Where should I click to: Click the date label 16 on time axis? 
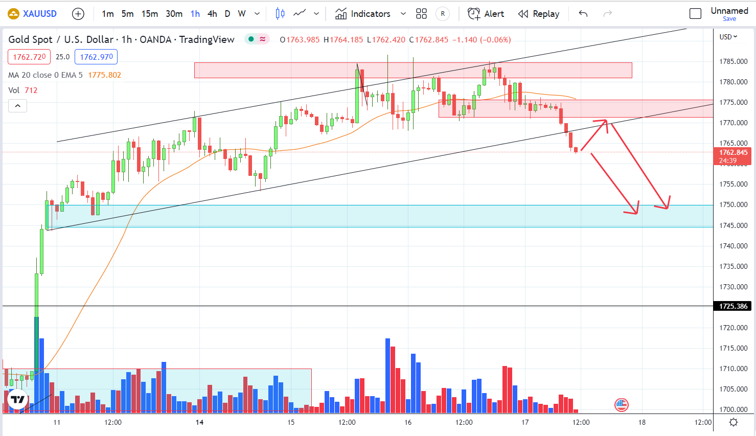(x=408, y=422)
